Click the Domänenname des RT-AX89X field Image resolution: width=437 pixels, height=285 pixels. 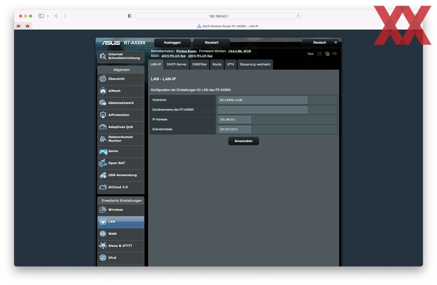coord(263,110)
